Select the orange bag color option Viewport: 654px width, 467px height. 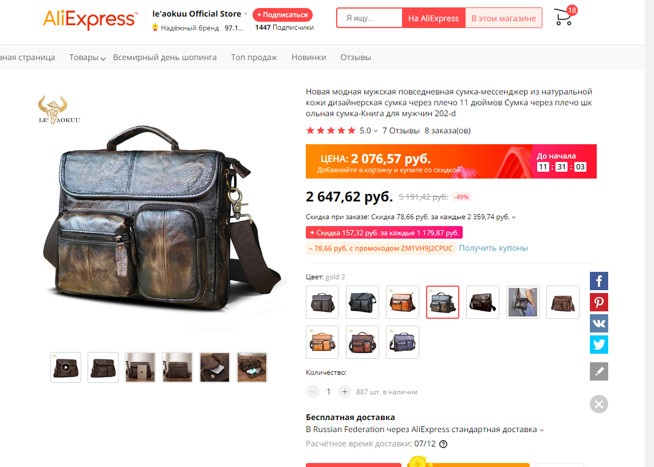click(403, 302)
